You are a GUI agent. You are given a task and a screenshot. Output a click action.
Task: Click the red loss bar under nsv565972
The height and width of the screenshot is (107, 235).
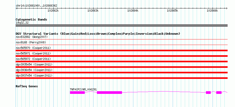[121, 62]
